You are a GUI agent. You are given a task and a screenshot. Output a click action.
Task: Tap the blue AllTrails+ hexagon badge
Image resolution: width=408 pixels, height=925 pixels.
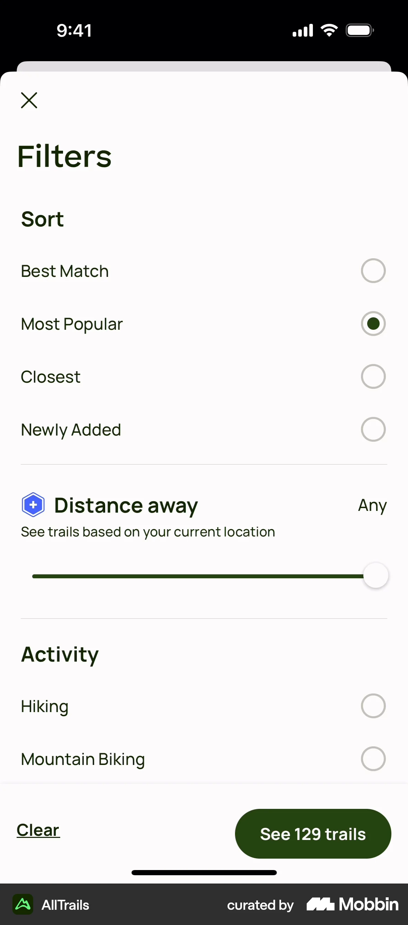pyautogui.click(x=33, y=505)
